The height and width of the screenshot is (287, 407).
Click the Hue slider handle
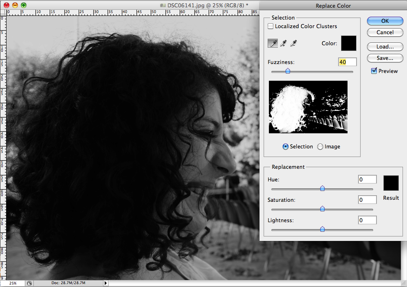click(322, 188)
